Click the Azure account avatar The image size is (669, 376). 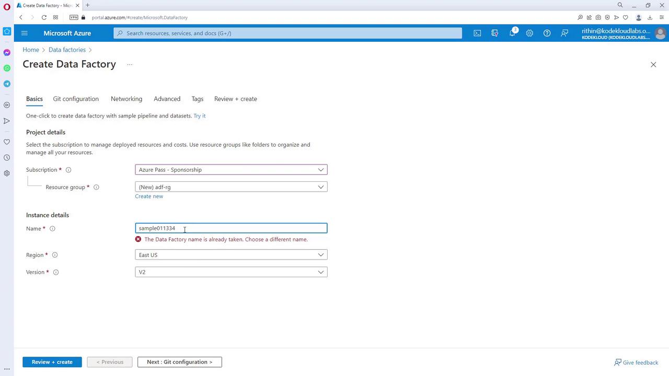(660, 33)
